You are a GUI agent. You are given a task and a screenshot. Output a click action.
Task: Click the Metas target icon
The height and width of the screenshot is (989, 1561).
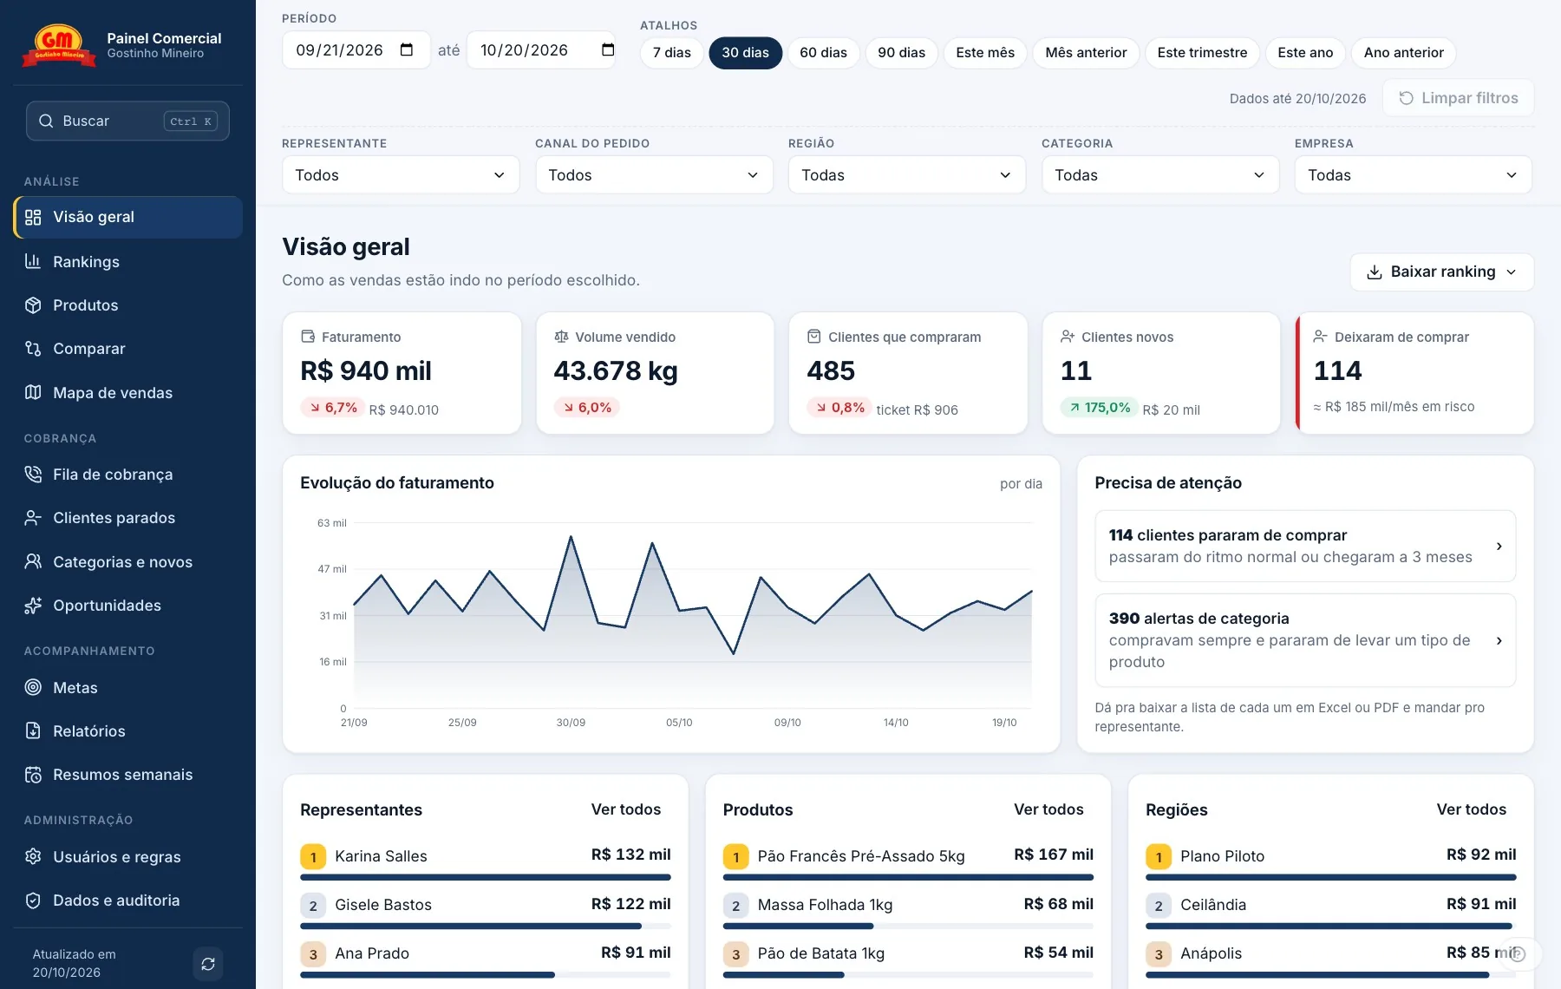pyautogui.click(x=33, y=687)
